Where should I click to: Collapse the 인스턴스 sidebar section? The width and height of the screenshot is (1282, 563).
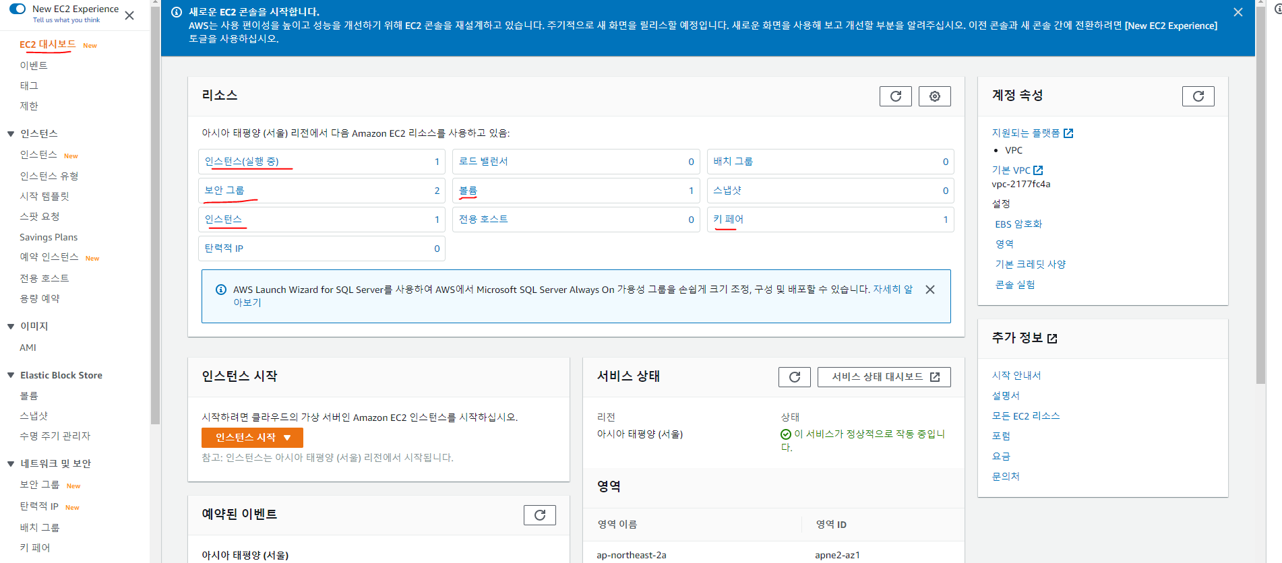click(x=11, y=134)
